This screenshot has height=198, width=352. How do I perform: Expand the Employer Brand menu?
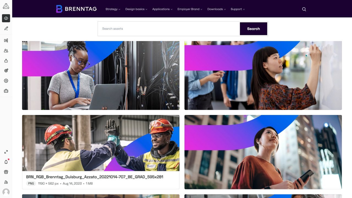click(190, 9)
